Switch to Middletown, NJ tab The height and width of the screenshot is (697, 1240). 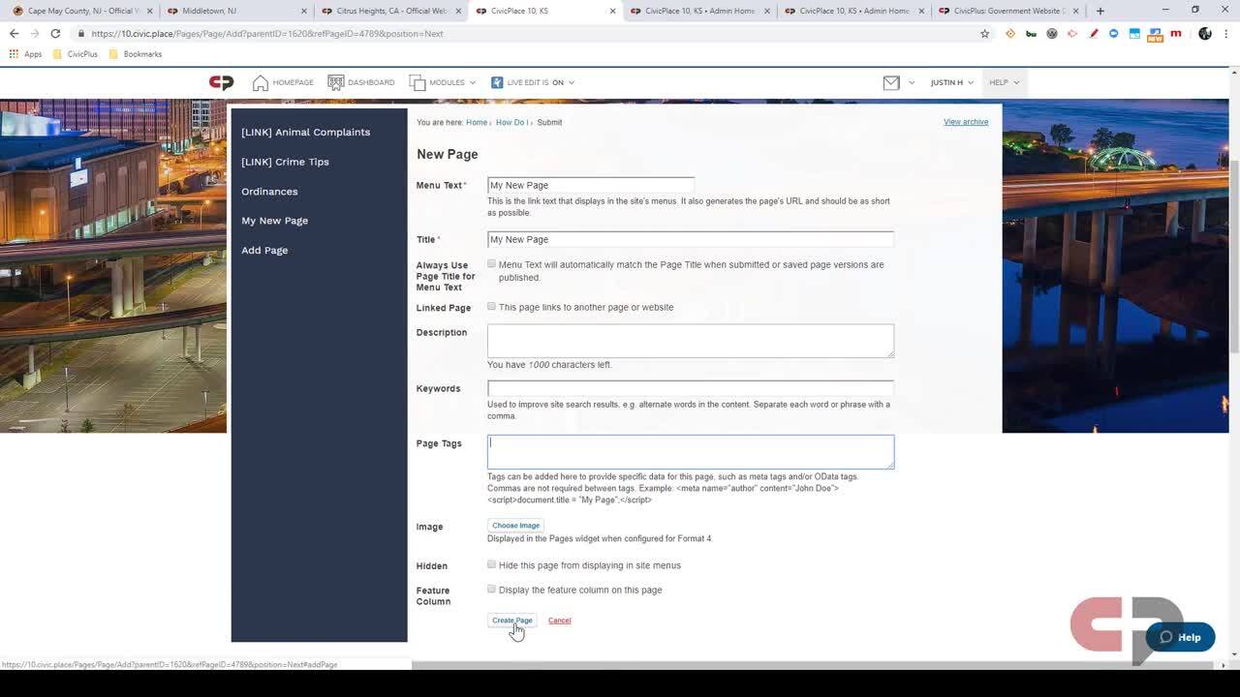point(235,11)
